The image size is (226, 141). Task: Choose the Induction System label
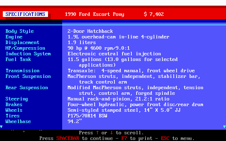click(28, 54)
